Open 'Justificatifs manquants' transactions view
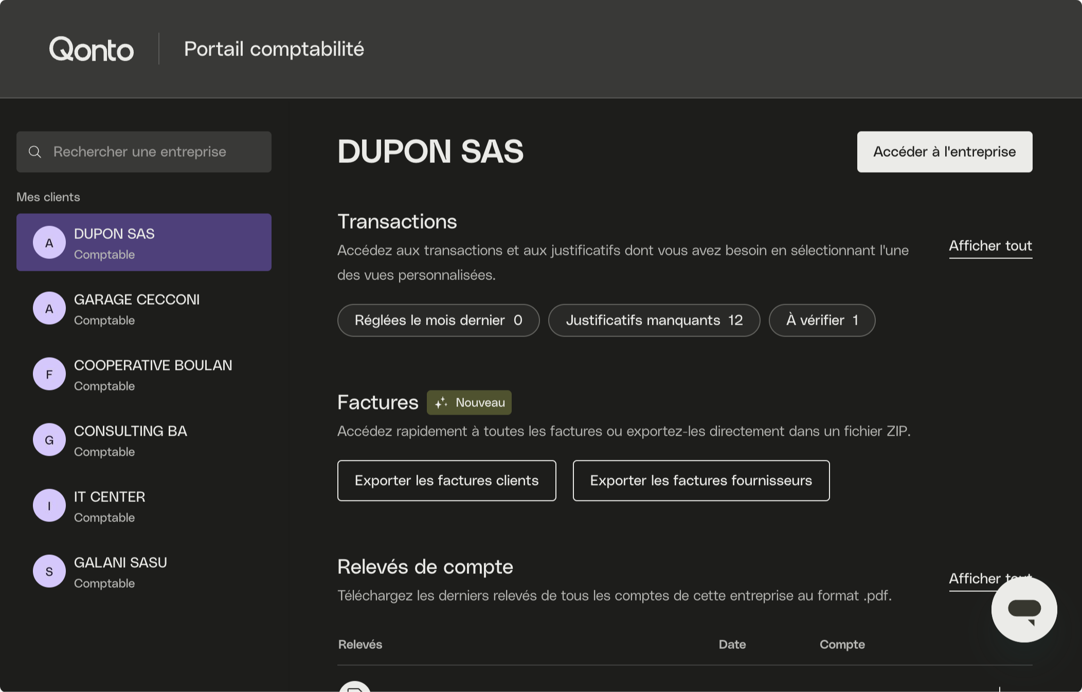 click(x=654, y=321)
